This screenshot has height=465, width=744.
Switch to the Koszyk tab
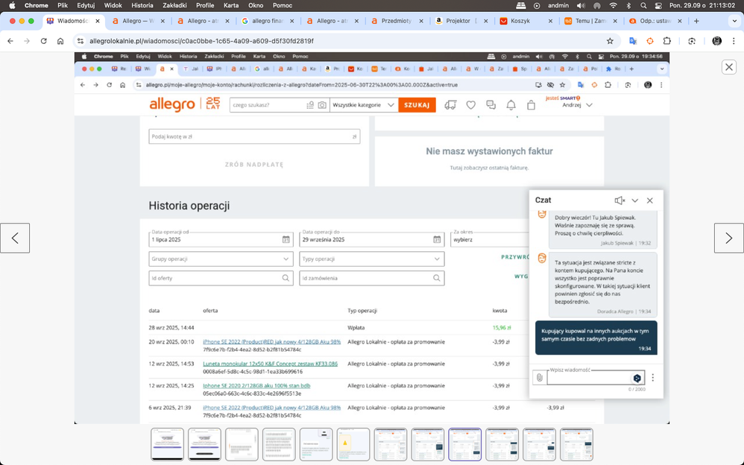pos(526,21)
